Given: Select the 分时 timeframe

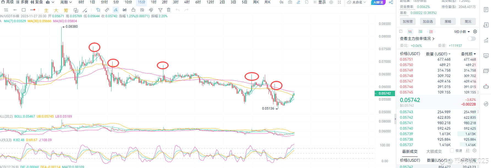Looking at the screenshot, I should (104, 2).
